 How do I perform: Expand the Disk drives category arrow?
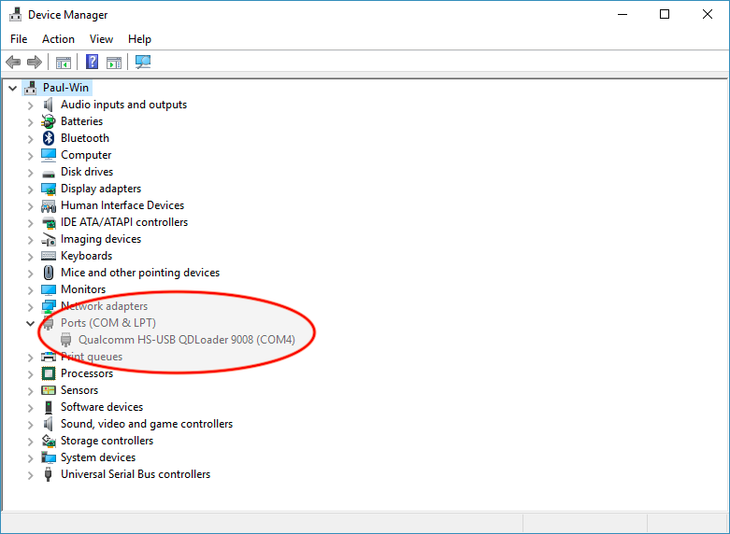click(30, 173)
